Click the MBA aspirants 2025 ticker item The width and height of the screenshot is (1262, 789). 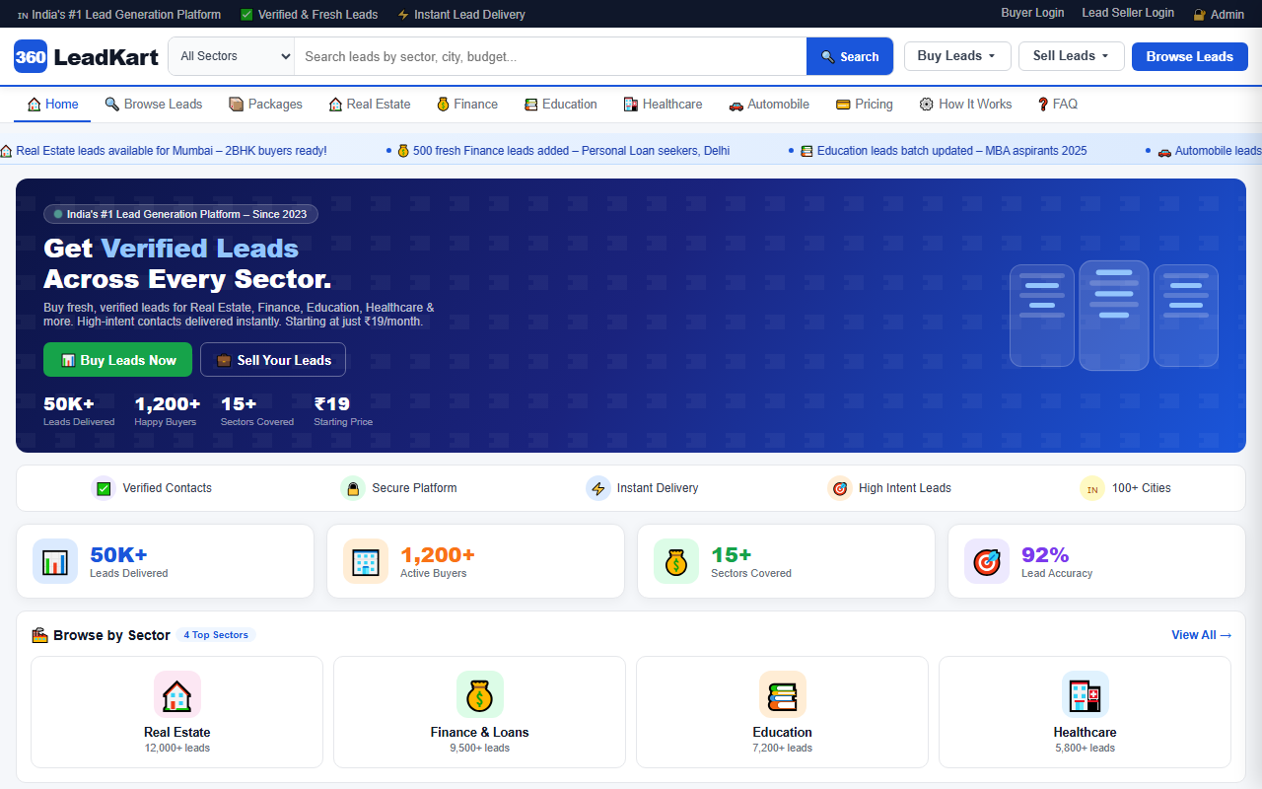938,151
